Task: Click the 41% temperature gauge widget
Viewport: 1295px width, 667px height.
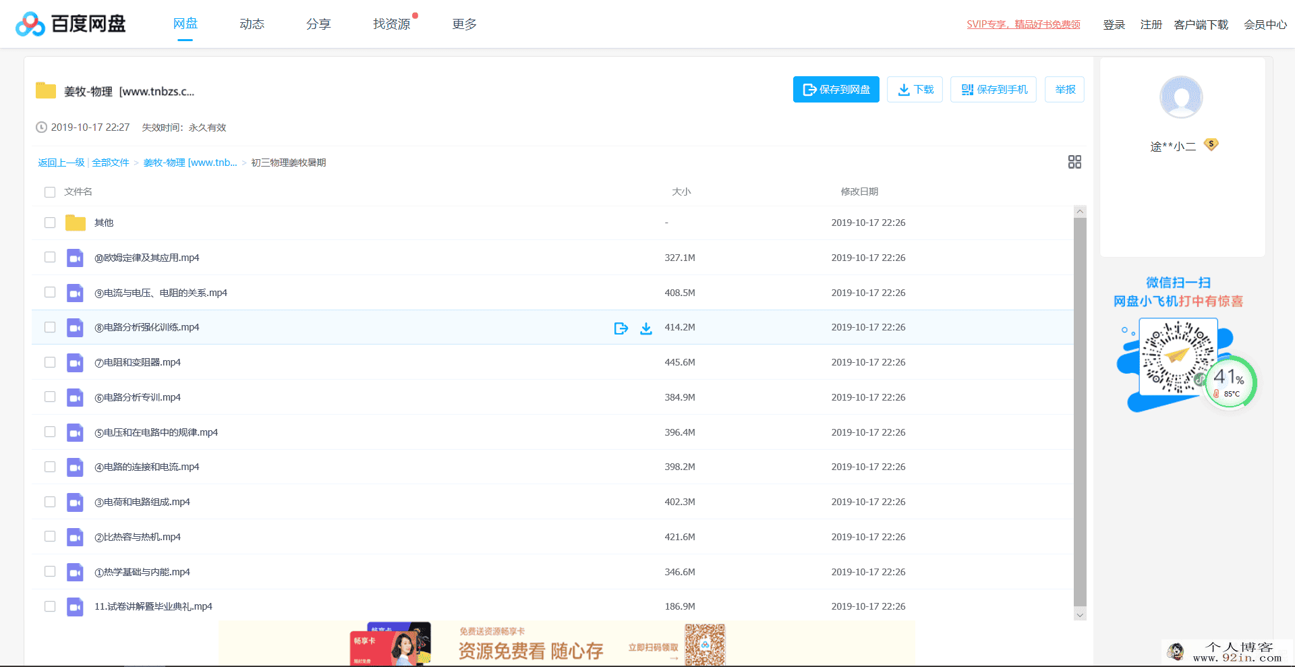Action: [1230, 382]
